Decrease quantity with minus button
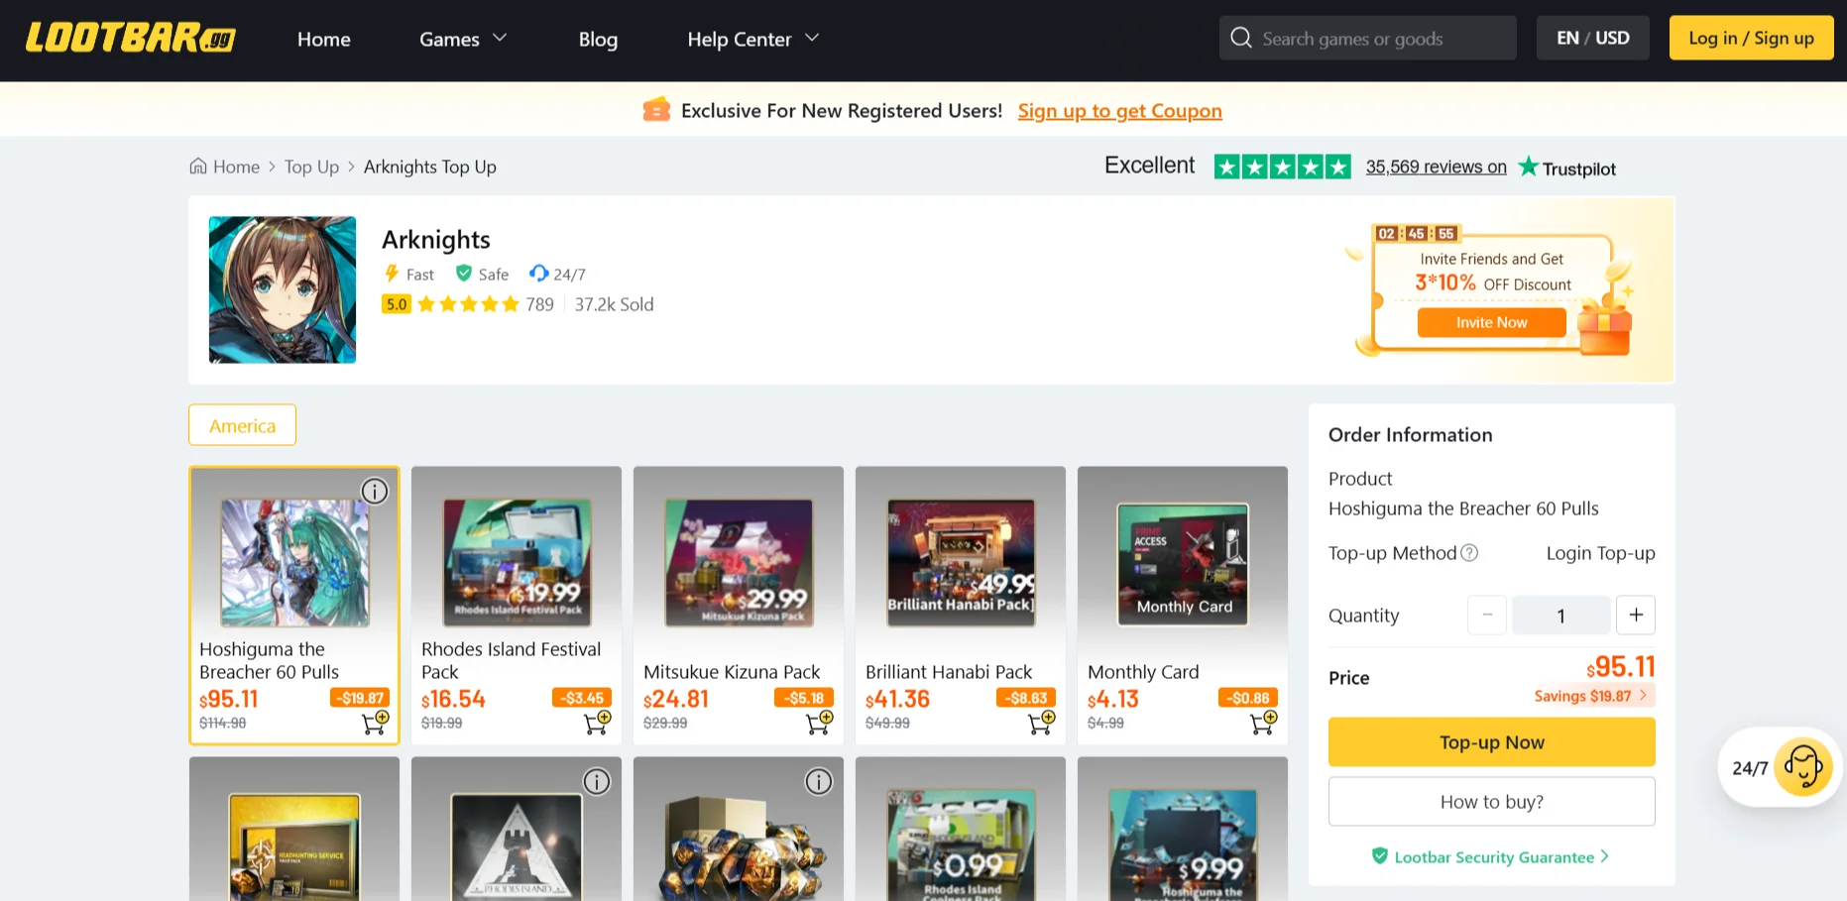This screenshot has width=1847, height=901. pos(1486,616)
